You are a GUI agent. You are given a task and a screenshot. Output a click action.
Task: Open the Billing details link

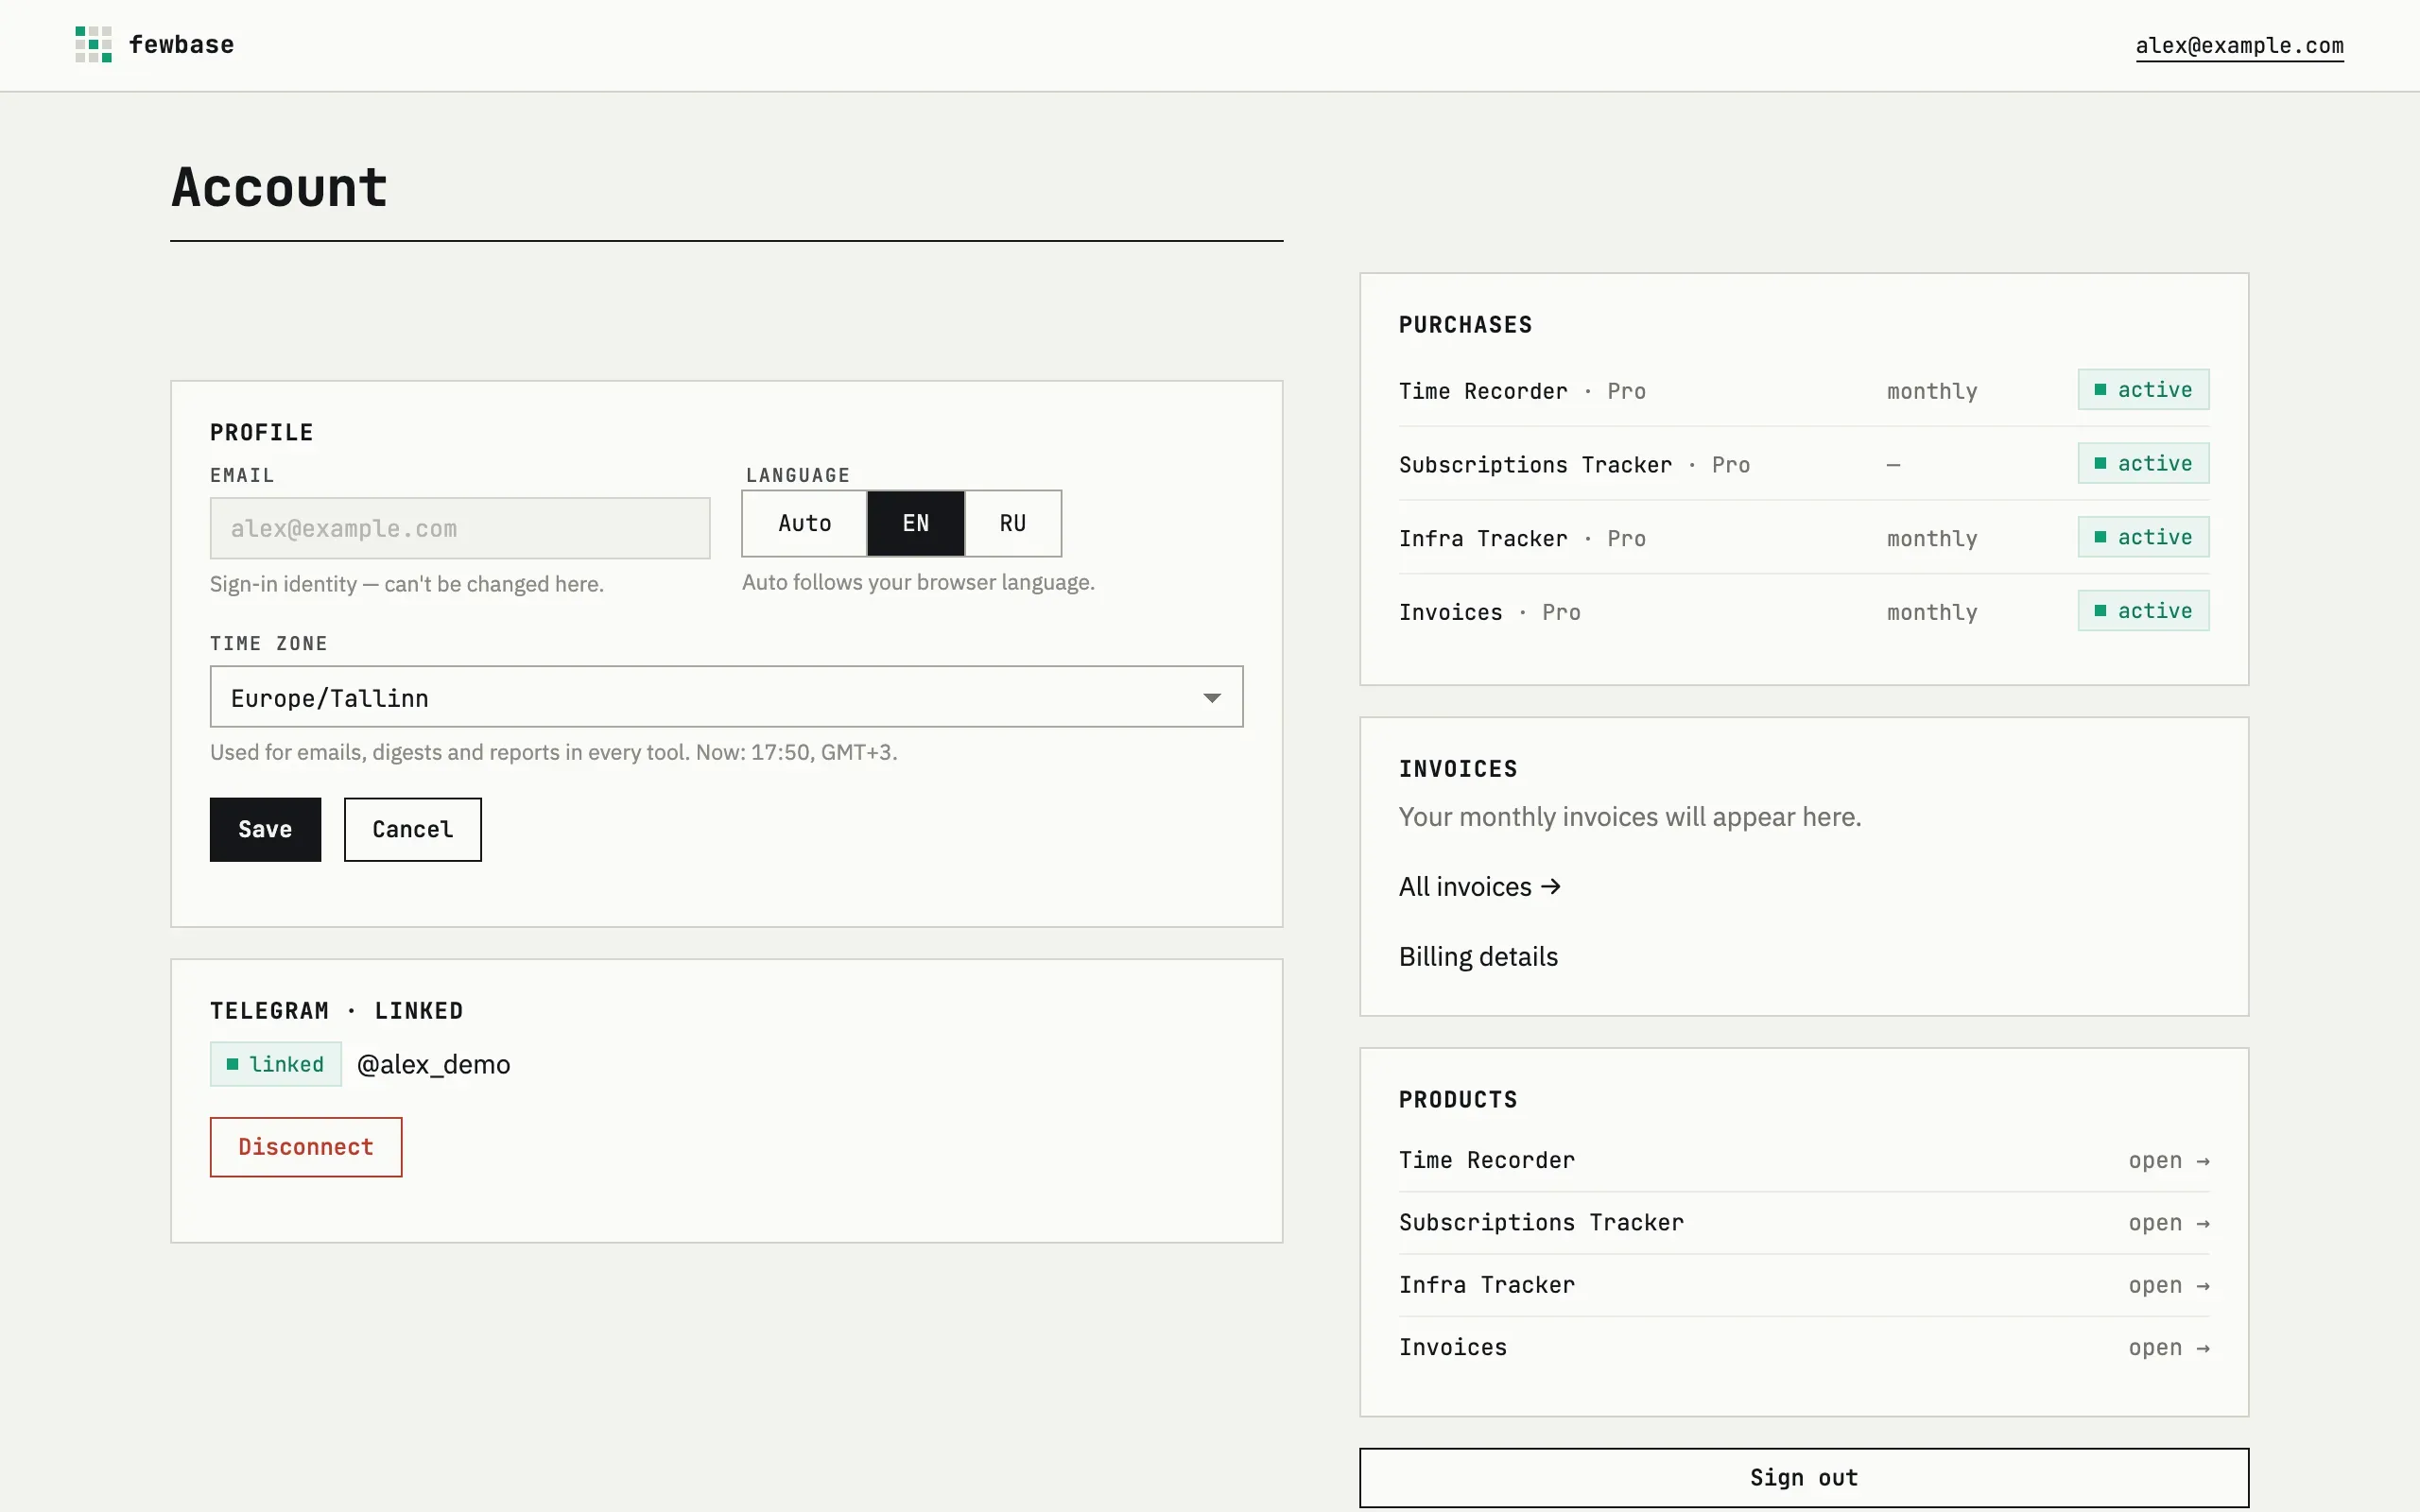[1478, 957]
